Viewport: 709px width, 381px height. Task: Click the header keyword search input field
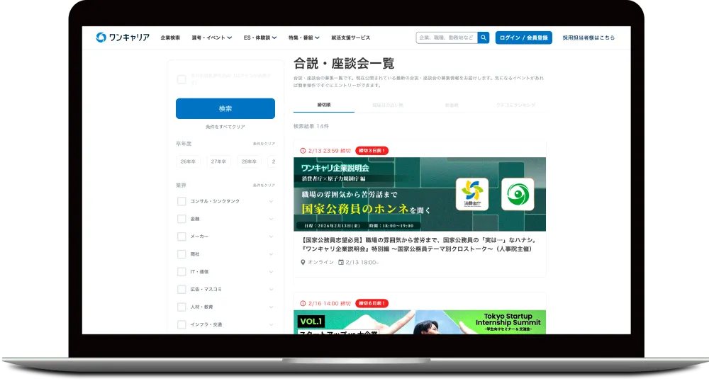(x=446, y=38)
